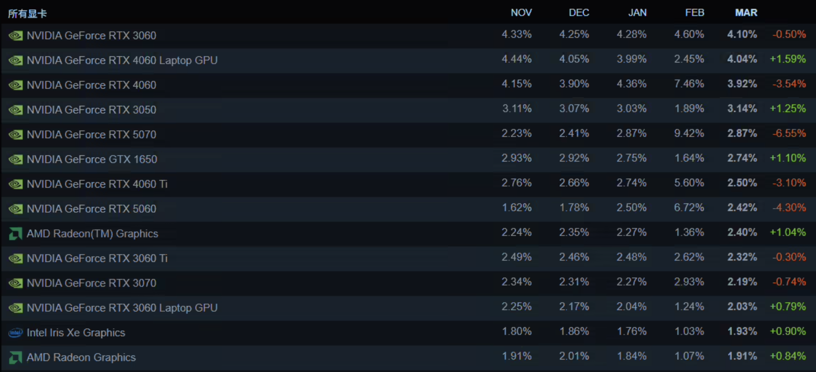Click the FEB column header
The image size is (816, 372).
pyautogui.click(x=694, y=13)
